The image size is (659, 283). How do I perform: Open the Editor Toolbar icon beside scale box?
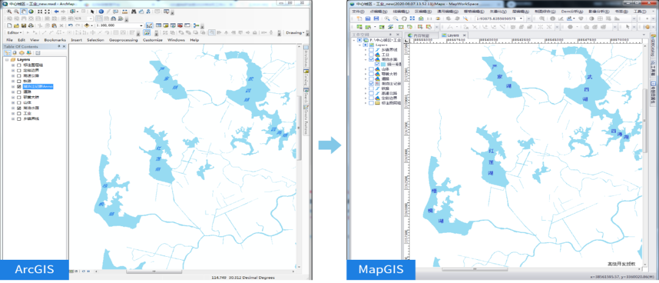pyautogui.click(x=149, y=25)
